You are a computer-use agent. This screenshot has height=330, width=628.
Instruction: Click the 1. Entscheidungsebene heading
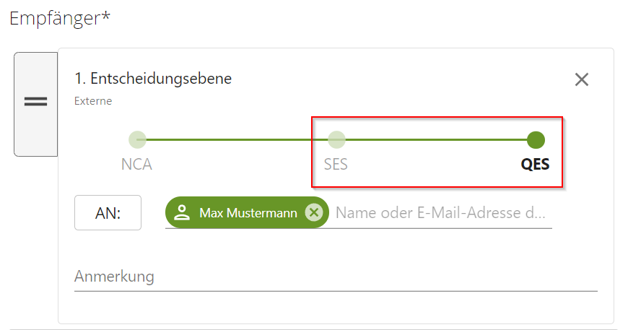coord(153,78)
